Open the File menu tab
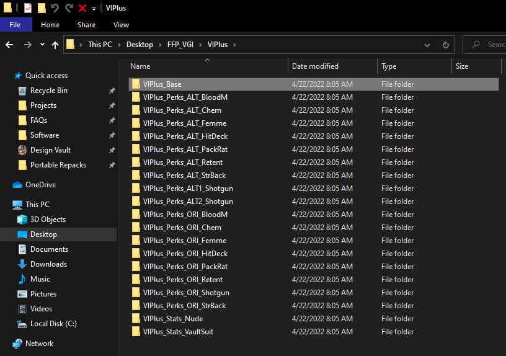This screenshot has height=356, width=506. 15,25
